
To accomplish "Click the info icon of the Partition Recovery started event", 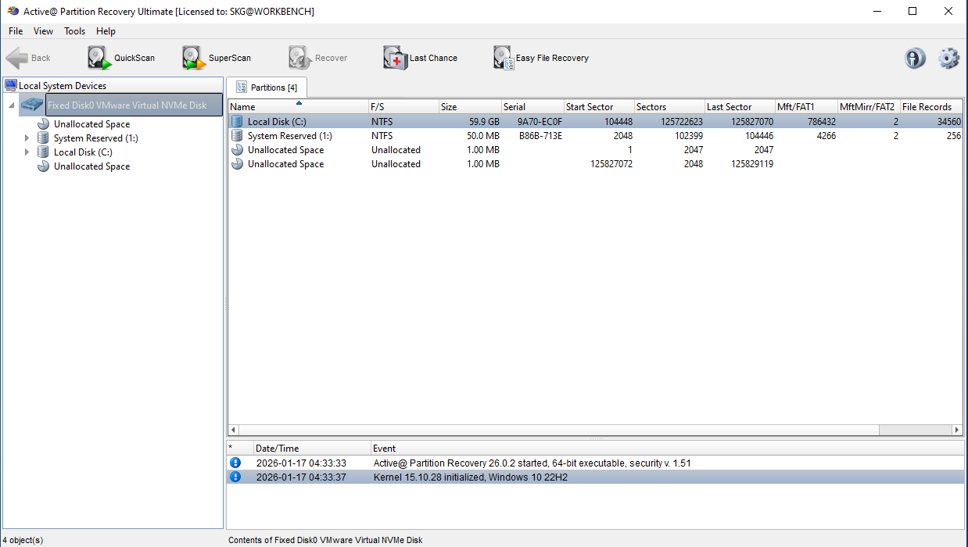I will point(236,463).
